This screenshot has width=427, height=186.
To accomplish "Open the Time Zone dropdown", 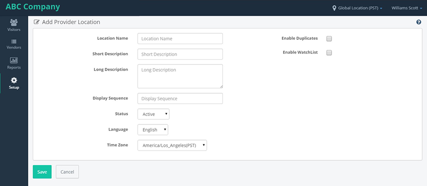I will [172, 145].
